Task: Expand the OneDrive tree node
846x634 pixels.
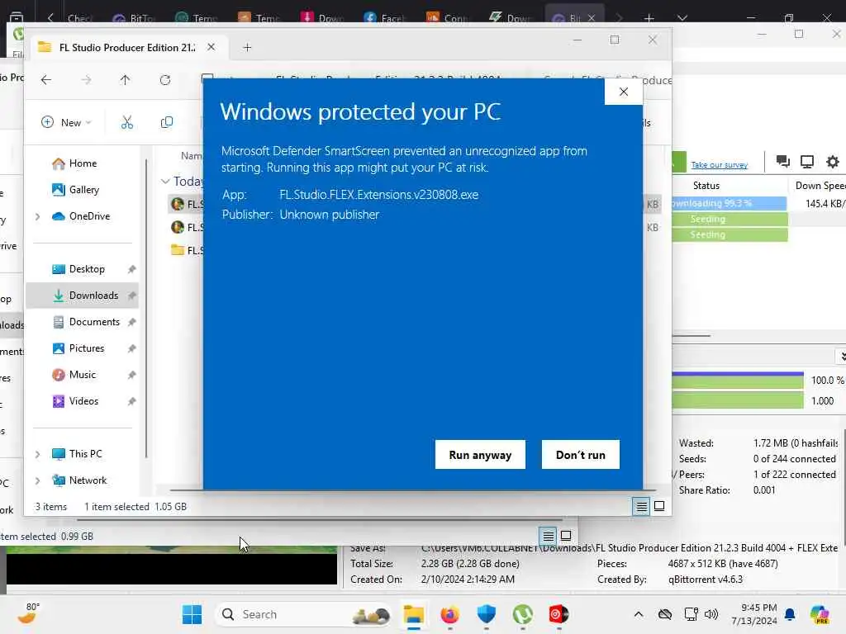Action: (x=37, y=217)
